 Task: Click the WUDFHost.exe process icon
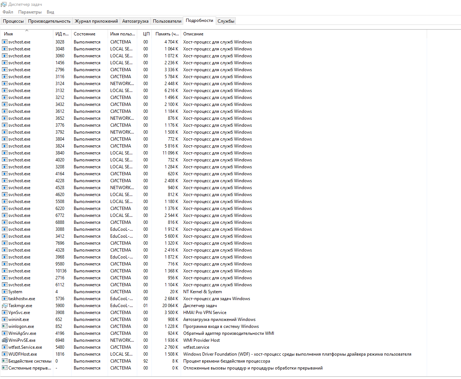coord(5,354)
